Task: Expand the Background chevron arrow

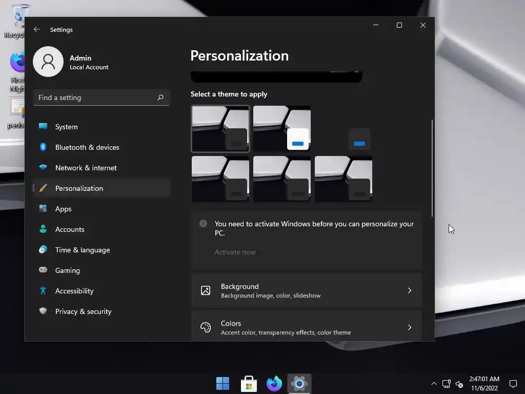Action: tap(410, 290)
